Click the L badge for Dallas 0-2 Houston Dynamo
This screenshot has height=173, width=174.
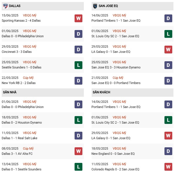point(78,120)
